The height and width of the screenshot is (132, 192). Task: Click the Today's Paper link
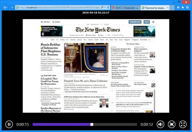point(91,35)
